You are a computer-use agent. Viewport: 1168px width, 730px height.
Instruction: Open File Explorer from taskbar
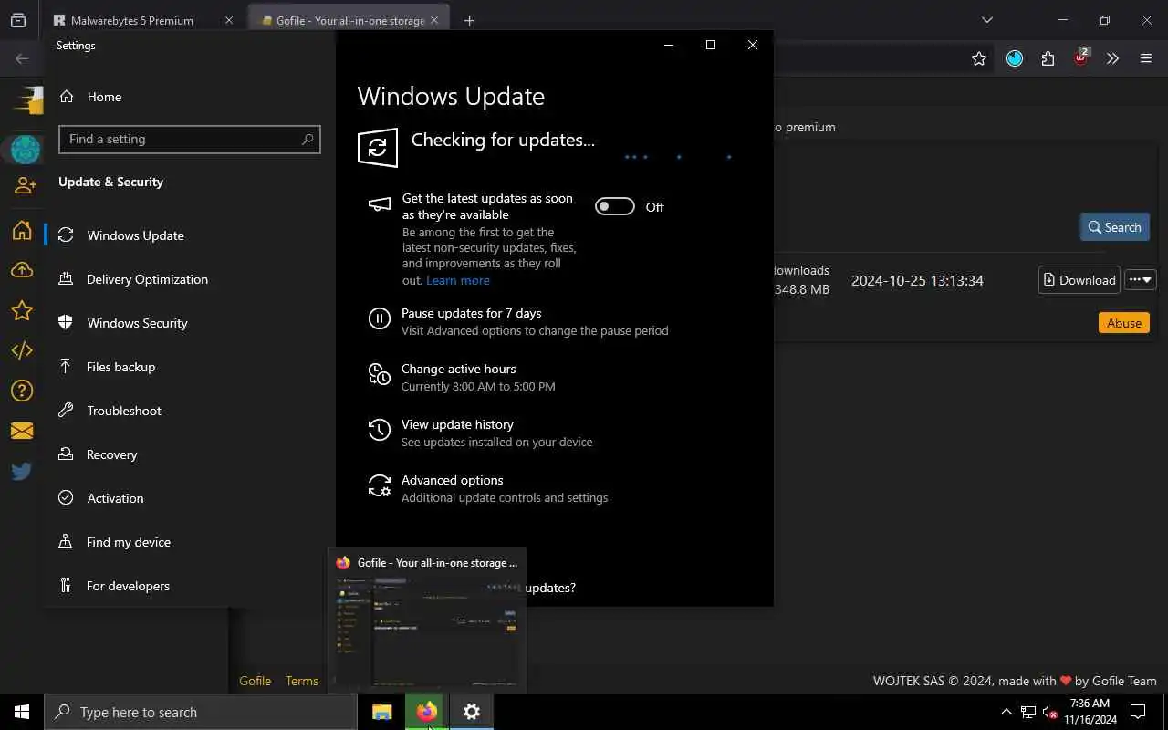[382, 712]
